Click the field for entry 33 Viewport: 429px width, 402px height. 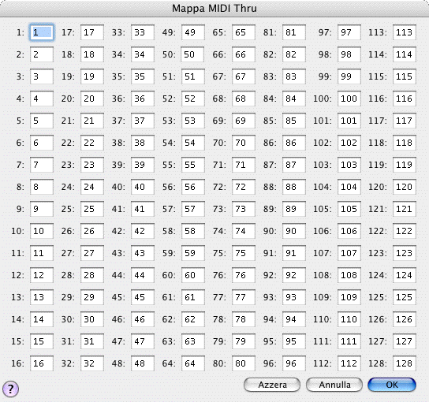coord(142,32)
